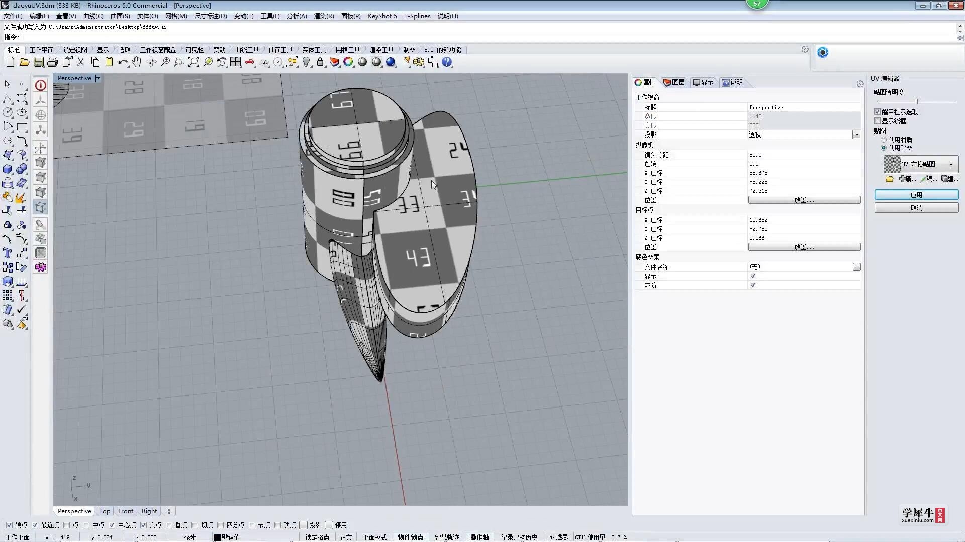Screen dimensions: 965x542
Task: Open the 曲面(S) menu
Action: pos(120,16)
